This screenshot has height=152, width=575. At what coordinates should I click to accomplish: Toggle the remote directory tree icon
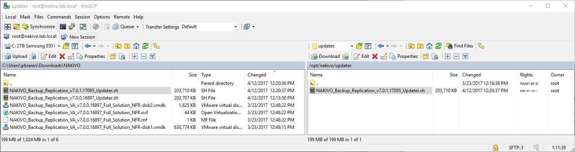tap(481, 46)
